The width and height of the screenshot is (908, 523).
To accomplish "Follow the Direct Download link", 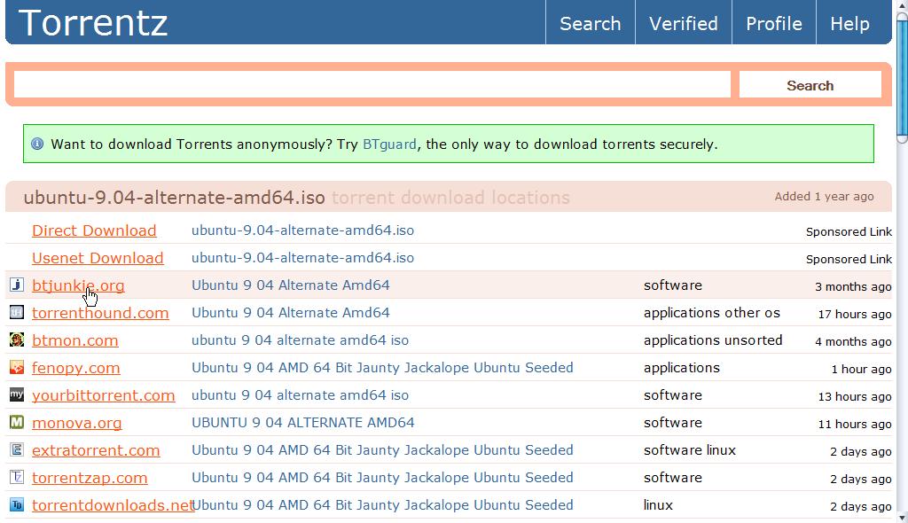I will (94, 230).
